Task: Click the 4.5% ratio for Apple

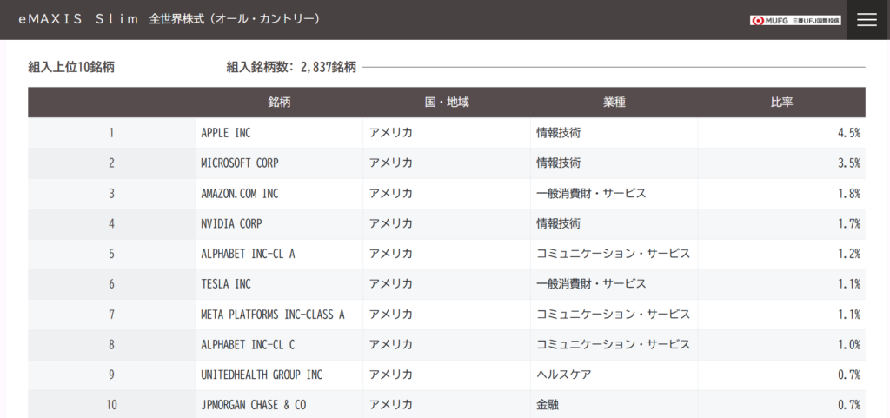Action: (849, 133)
